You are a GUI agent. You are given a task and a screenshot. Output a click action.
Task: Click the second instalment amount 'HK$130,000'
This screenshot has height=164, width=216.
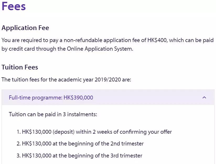(x=37, y=144)
